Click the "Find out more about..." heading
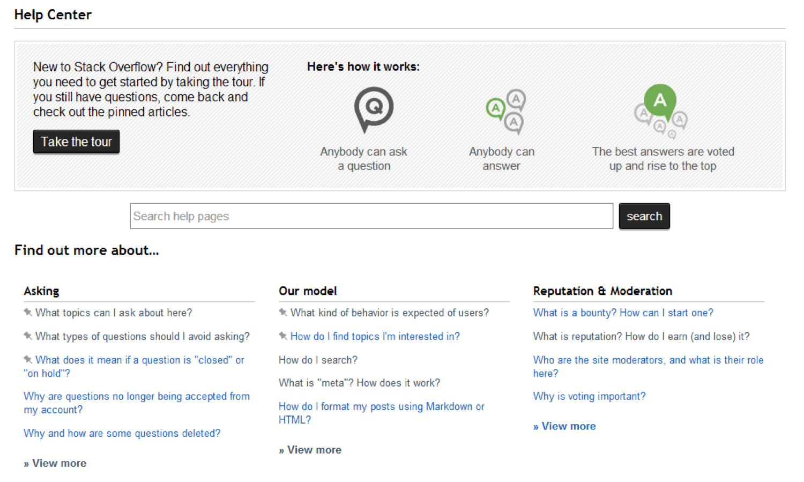804x482 pixels. tap(86, 250)
